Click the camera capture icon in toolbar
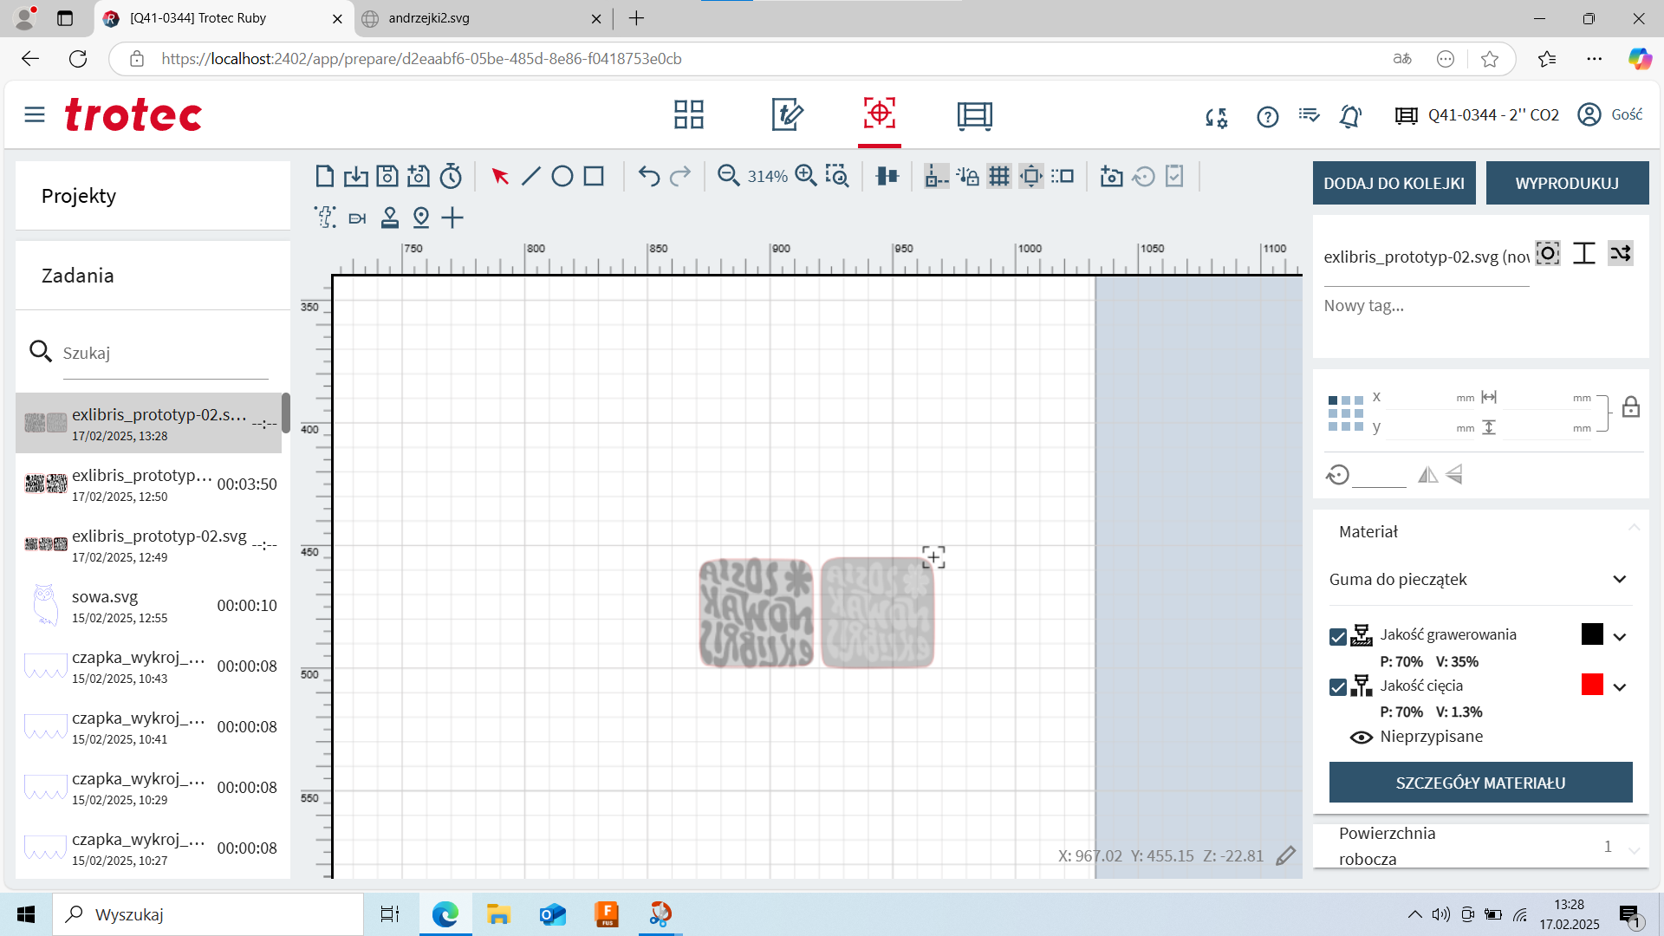Viewport: 1664px width, 936px height. click(x=1112, y=176)
